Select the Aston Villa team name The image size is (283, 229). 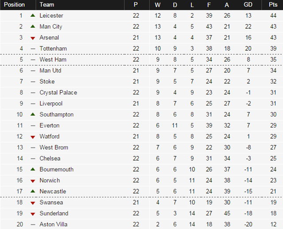(54, 225)
